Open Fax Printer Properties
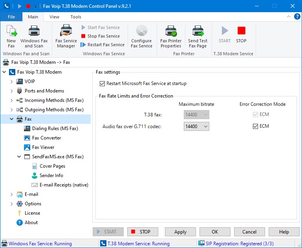The image size is (302, 248). coord(171,36)
